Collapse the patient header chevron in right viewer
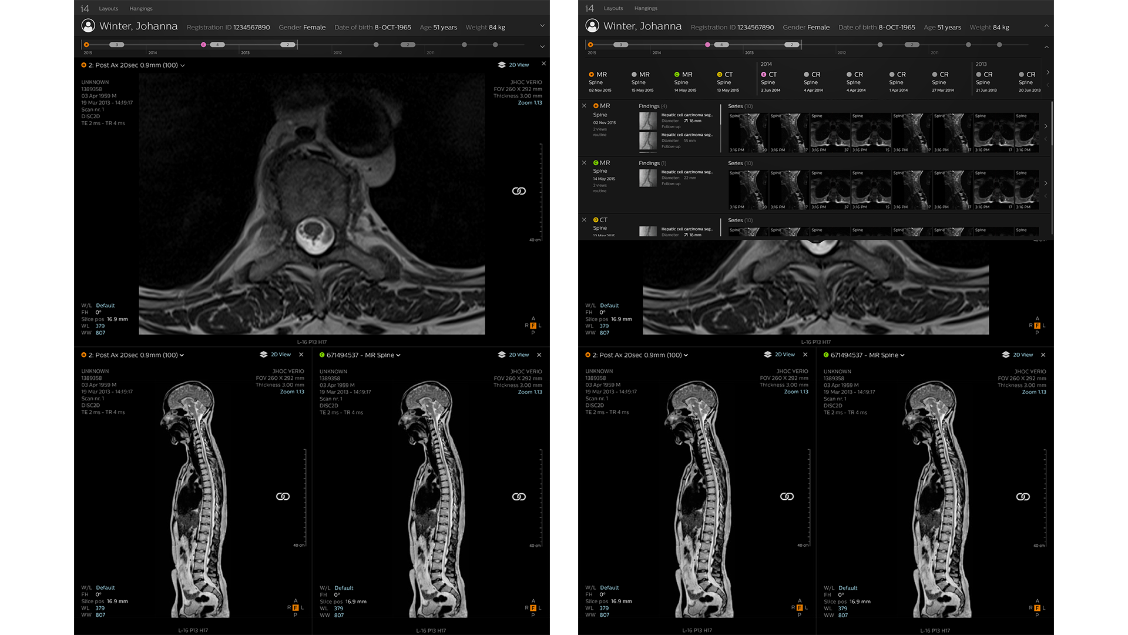Screen dimensions: 1128x635 (1046, 26)
